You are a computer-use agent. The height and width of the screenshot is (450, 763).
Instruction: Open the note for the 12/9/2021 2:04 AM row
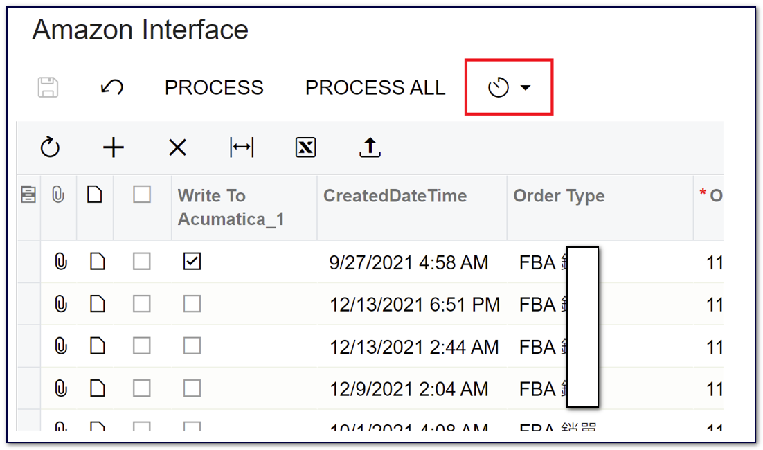[98, 388]
